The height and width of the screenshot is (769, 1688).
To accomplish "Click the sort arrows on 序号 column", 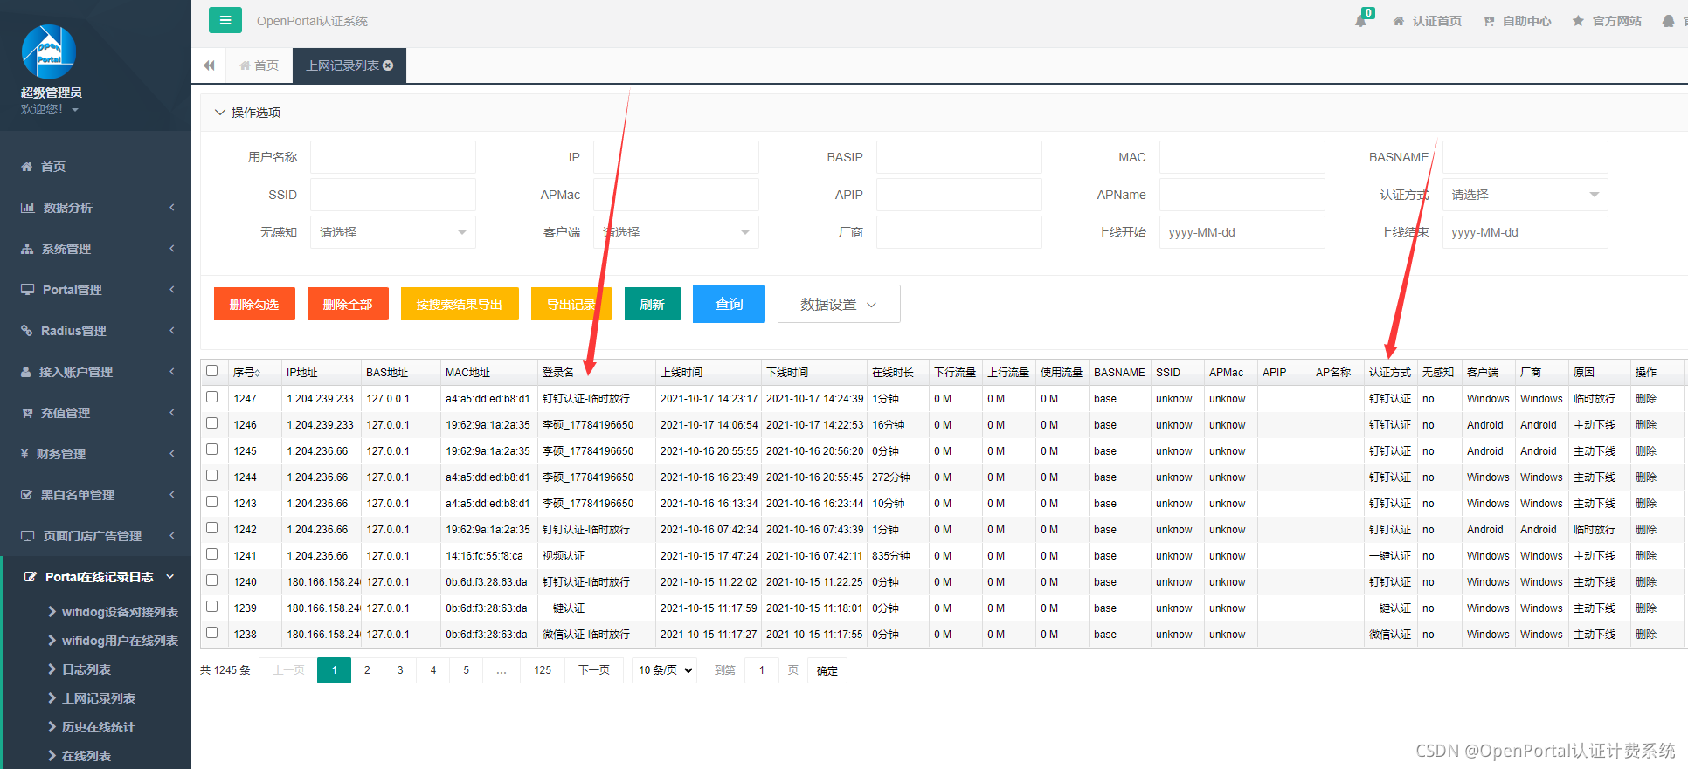I will (257, 373).
